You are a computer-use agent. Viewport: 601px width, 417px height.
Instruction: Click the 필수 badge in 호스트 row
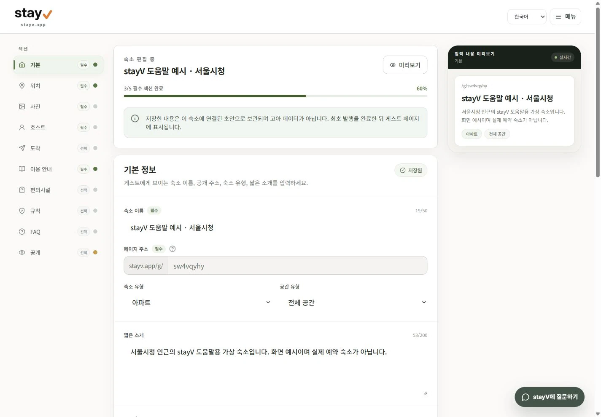point(84,127)
